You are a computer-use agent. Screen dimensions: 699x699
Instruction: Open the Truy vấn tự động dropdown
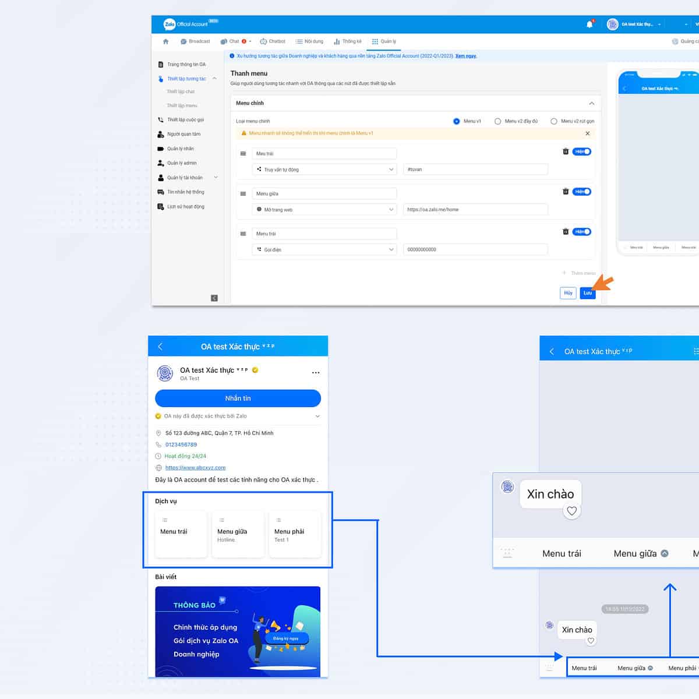324,170
